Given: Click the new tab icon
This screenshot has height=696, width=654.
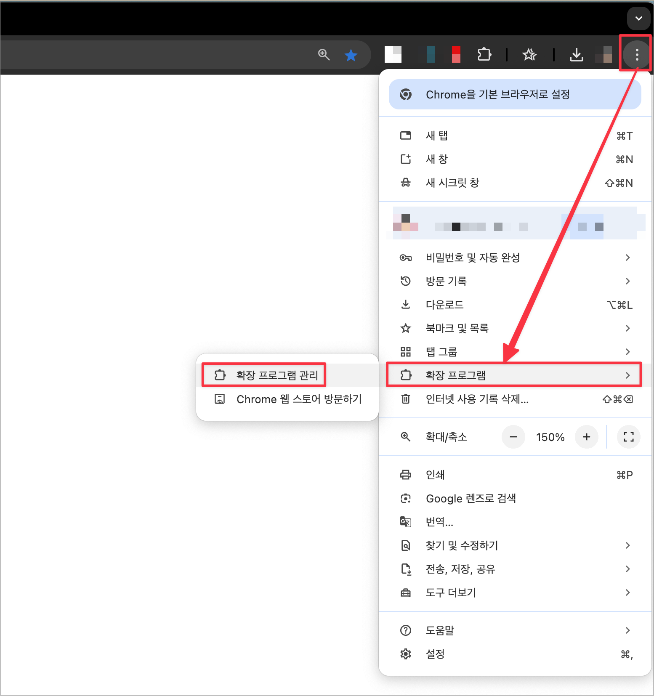Looking at the screenshot, I should (x=405, y=135).
